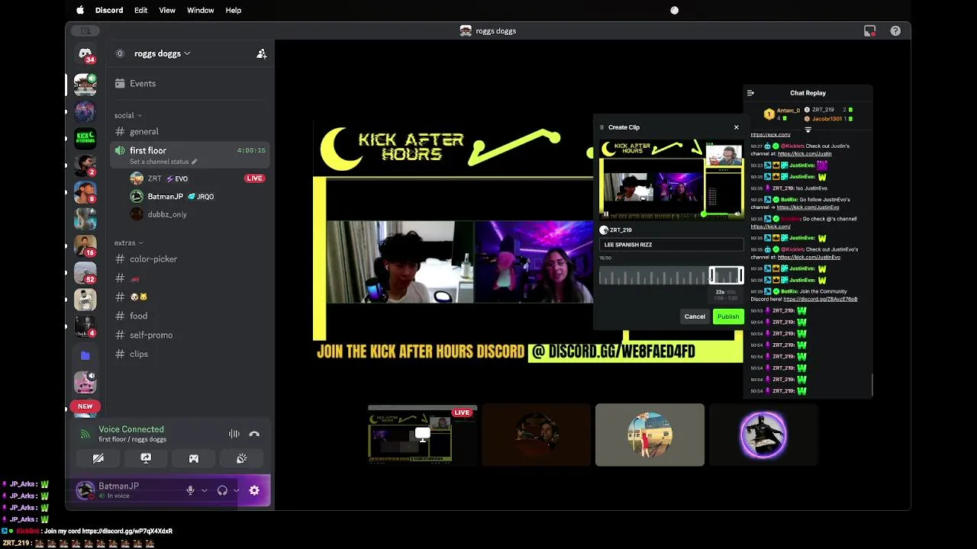Deafen with the headphones icon
The height and width of the screenshot is (549, 977).
[x=222, y=490]
